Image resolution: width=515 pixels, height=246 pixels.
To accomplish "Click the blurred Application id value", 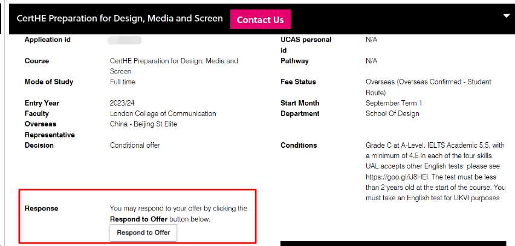I will click(125, 40).
